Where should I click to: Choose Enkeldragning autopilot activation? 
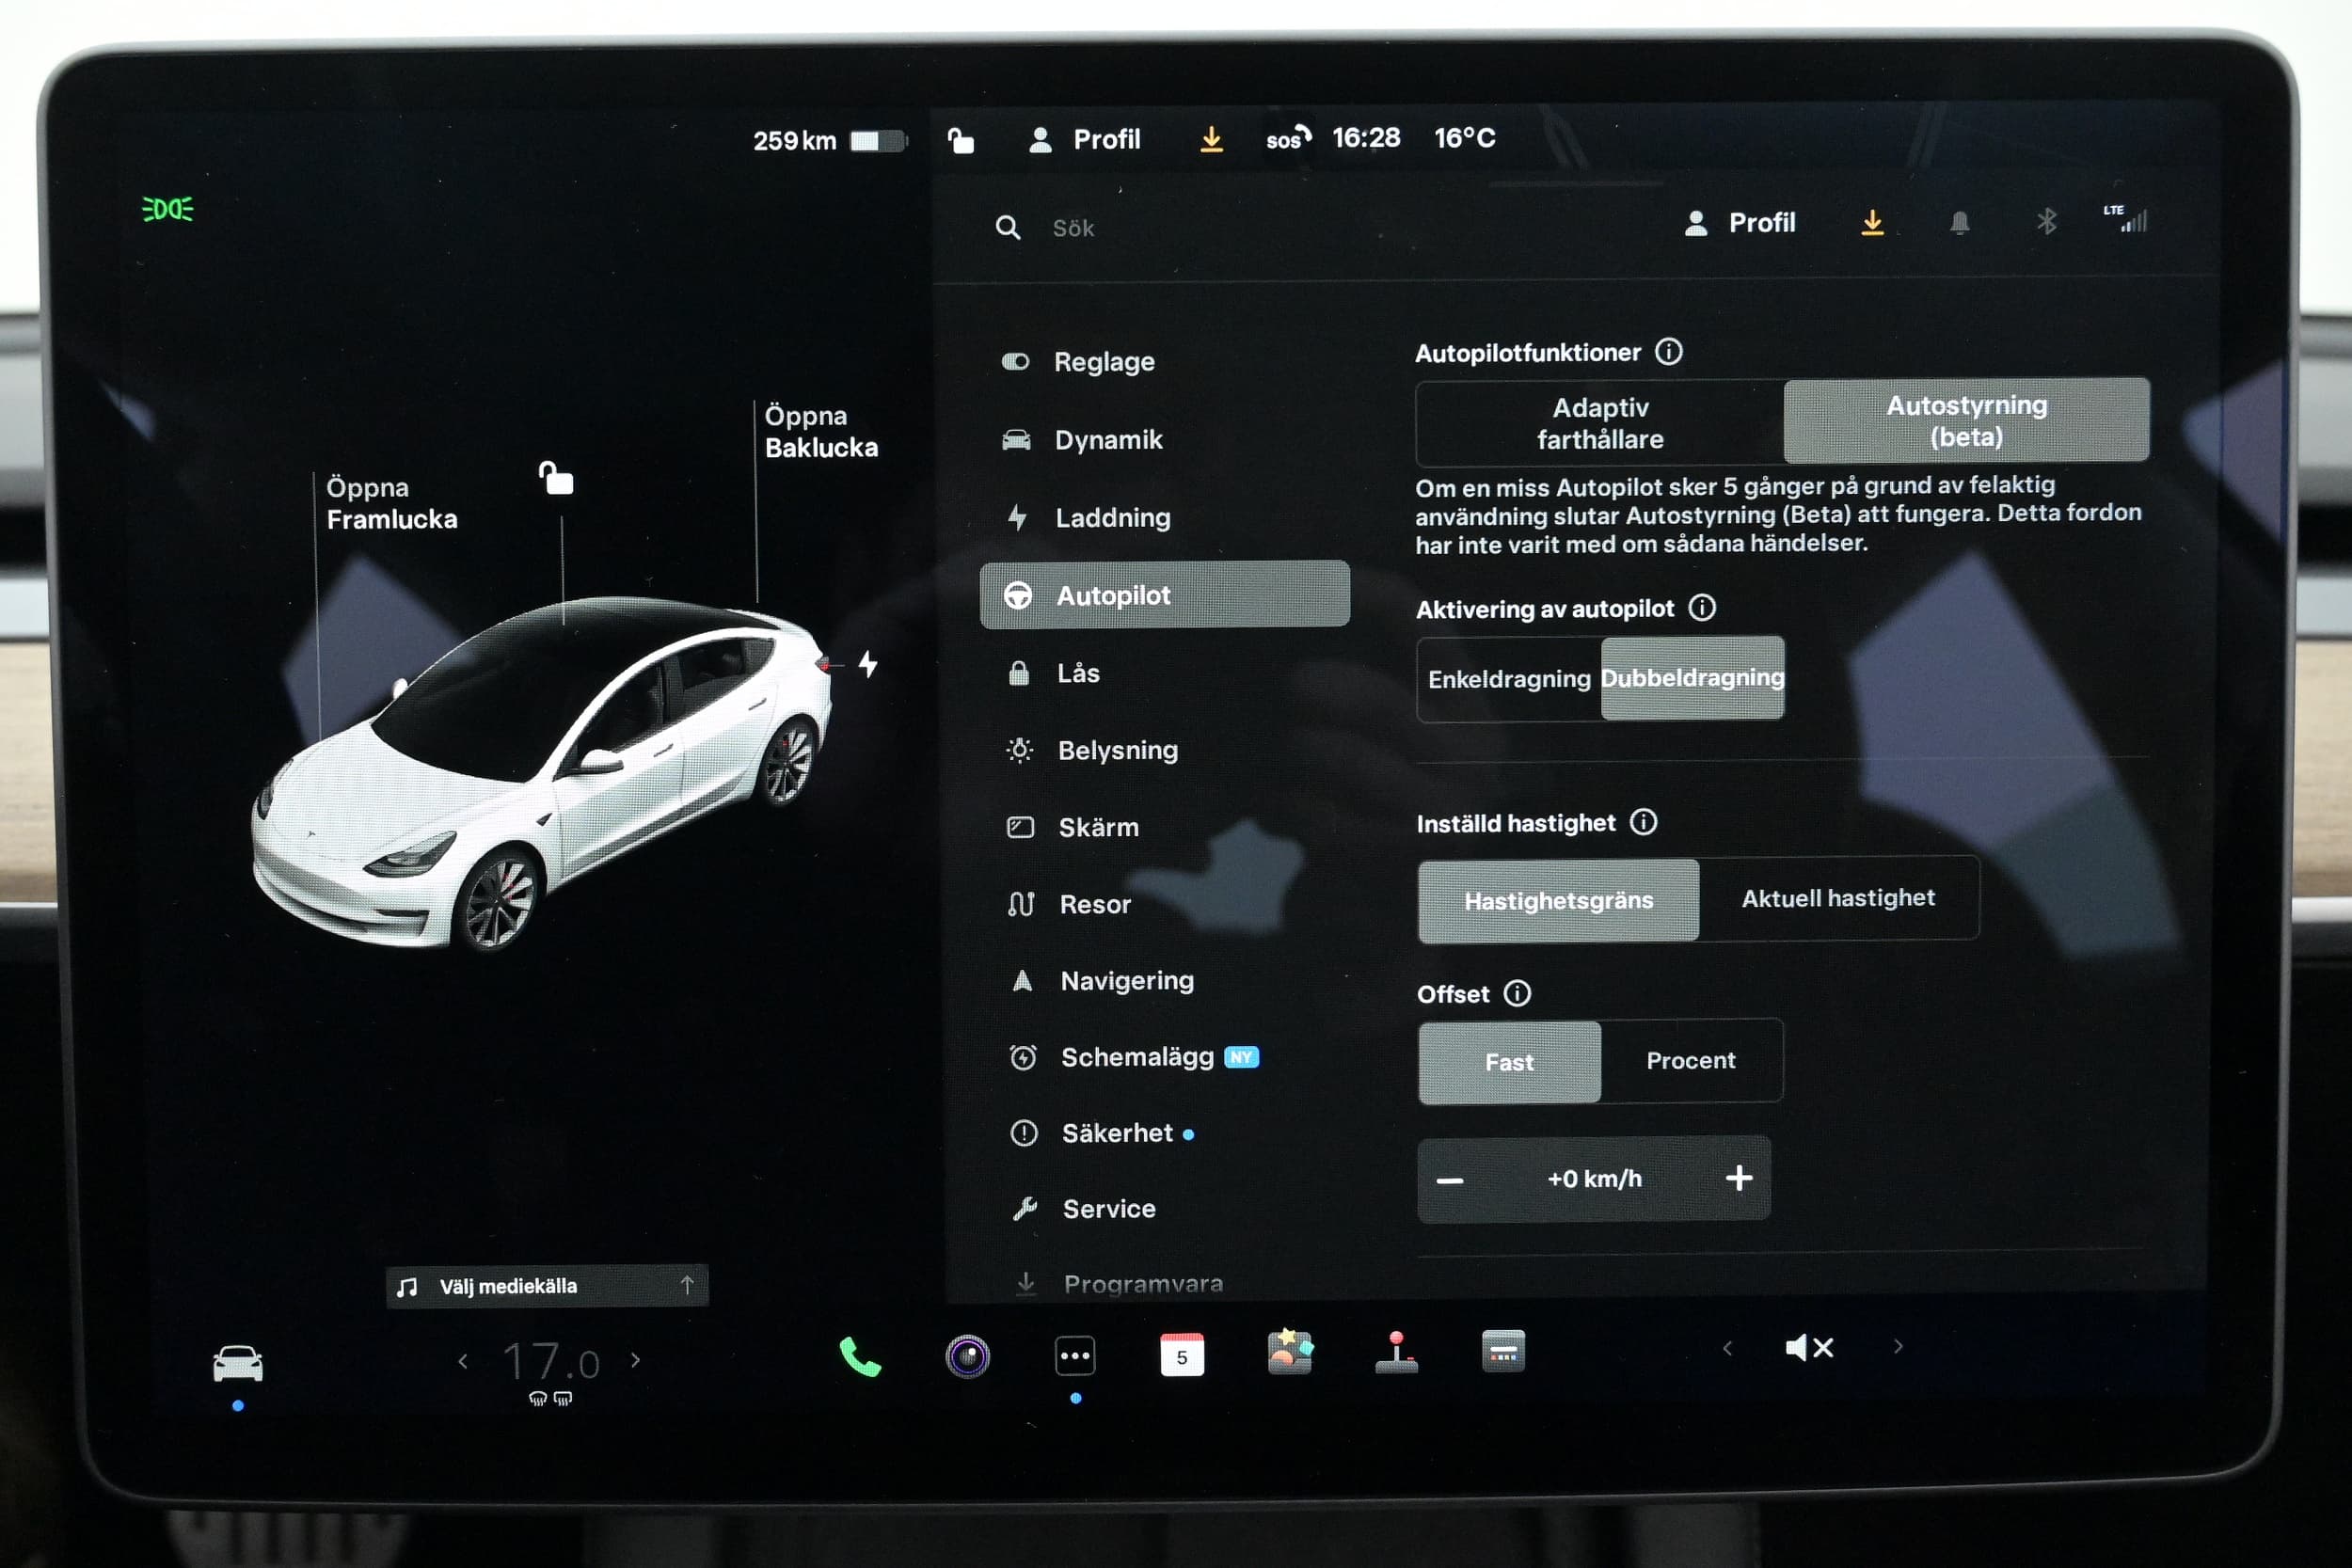click(x=1509, y=680)
